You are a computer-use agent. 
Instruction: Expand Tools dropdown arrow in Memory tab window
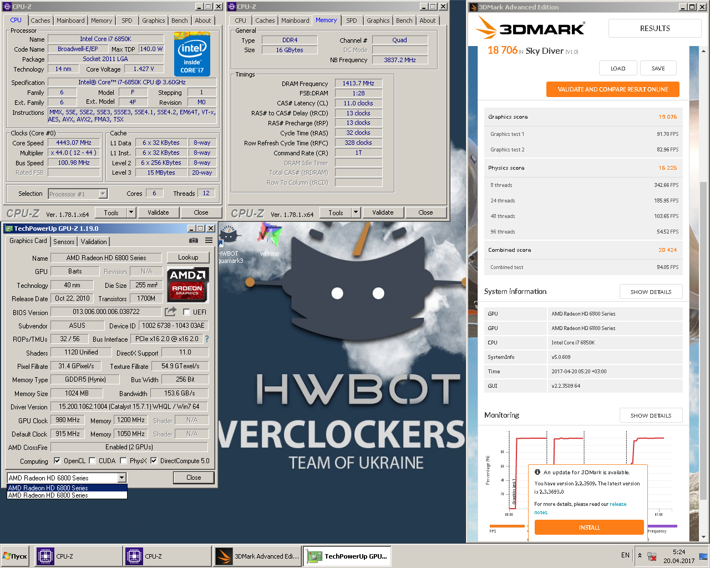356,212
